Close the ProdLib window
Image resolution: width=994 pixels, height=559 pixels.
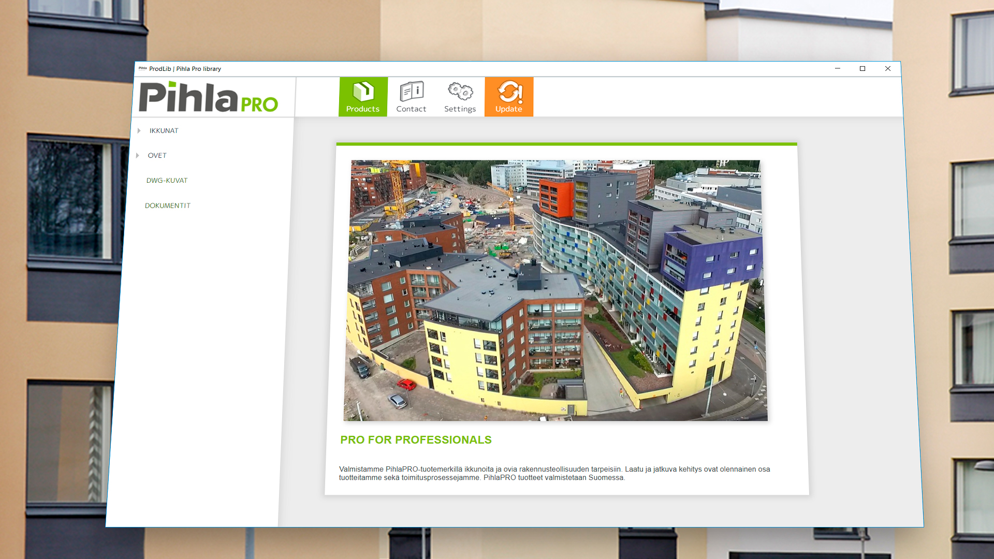pyautogui.click(x=888, y=69)
